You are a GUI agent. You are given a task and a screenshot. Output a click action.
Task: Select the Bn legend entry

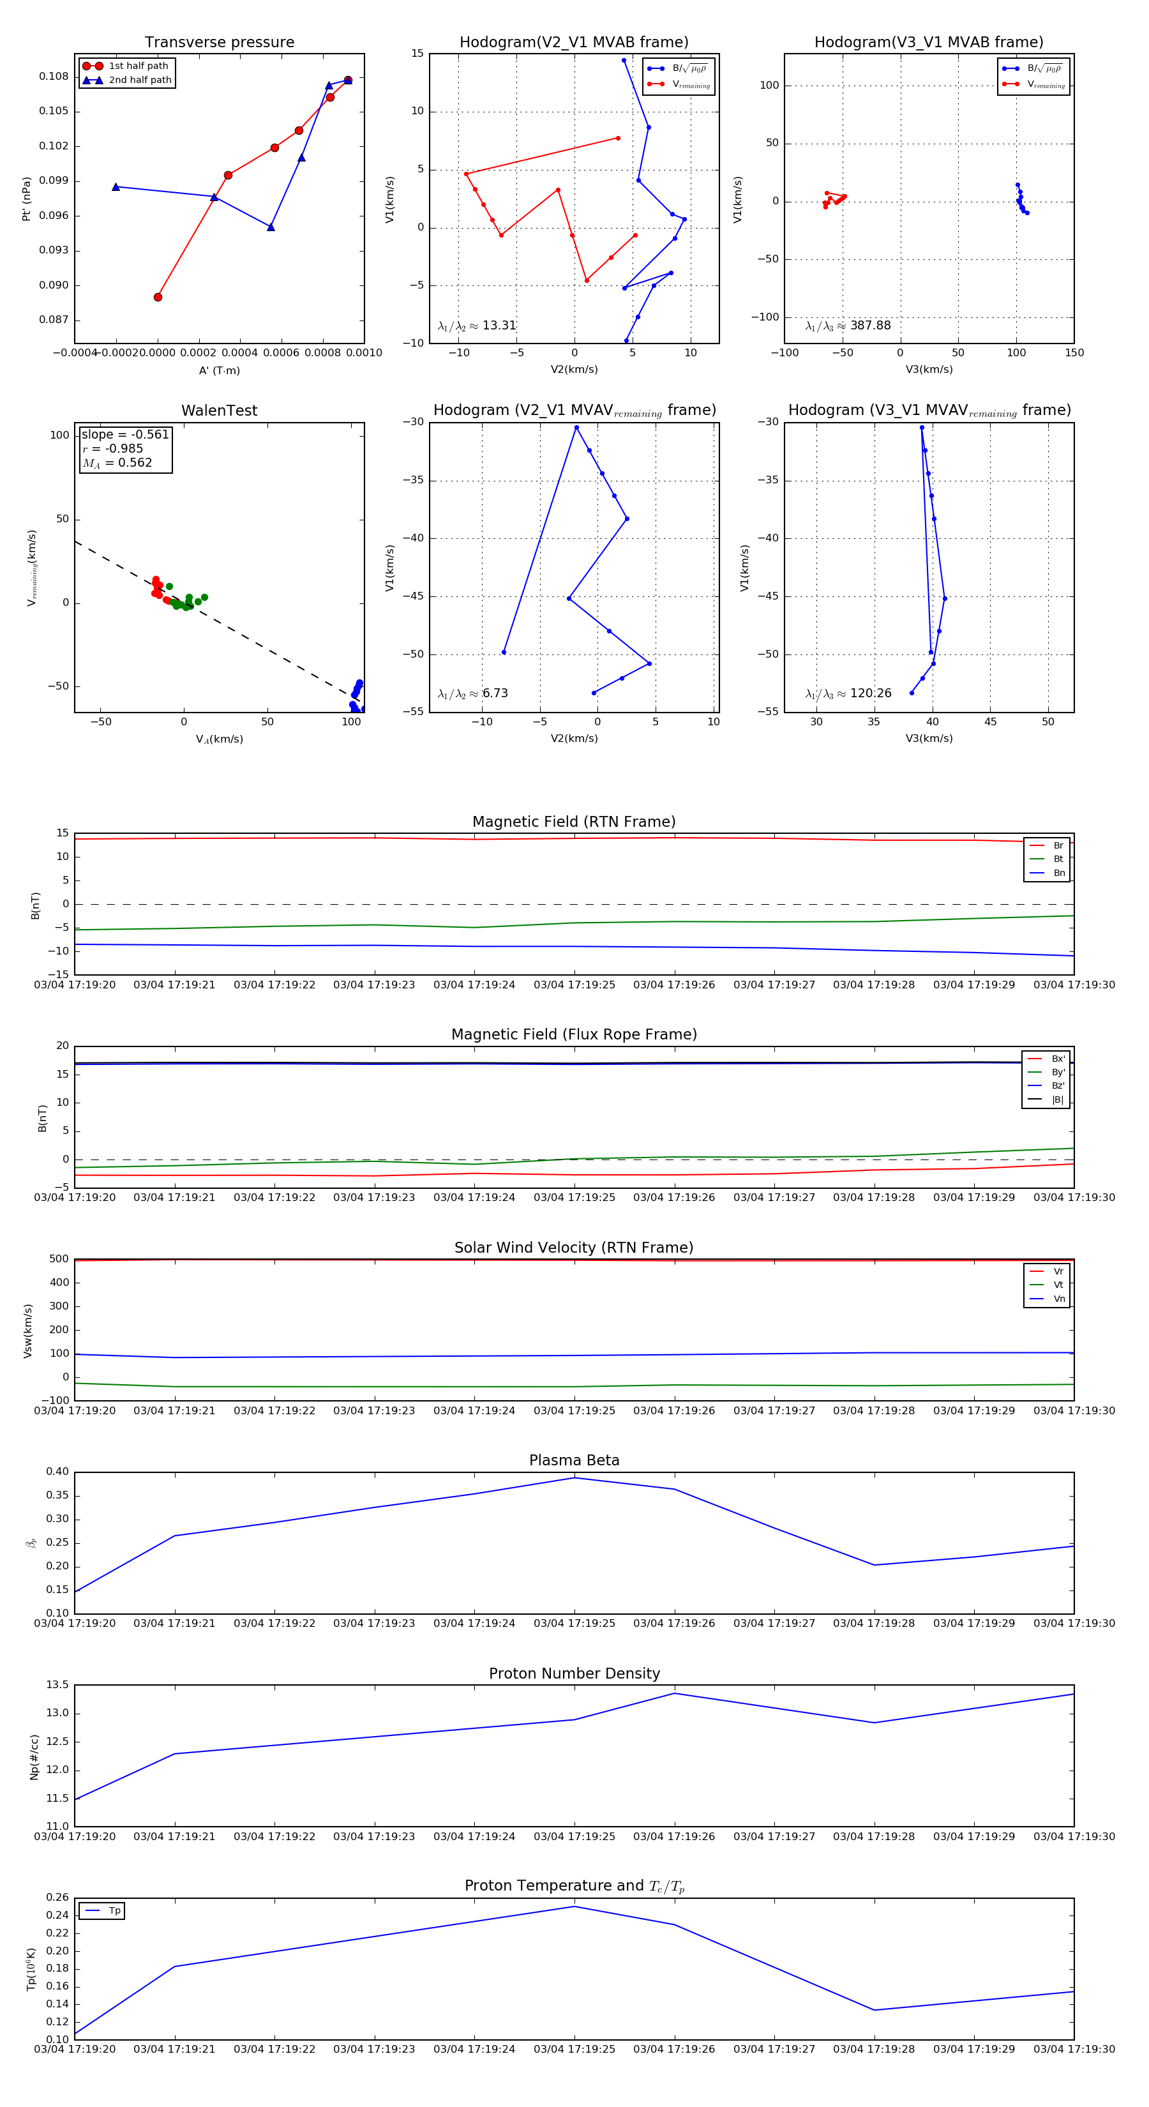pos(1047,873)
